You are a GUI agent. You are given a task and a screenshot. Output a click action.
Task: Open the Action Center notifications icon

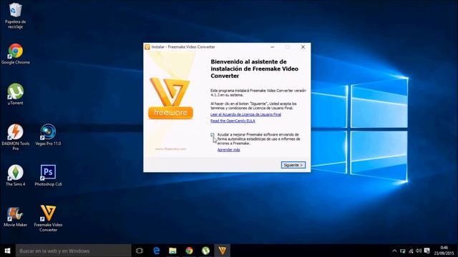pos(427,251)
